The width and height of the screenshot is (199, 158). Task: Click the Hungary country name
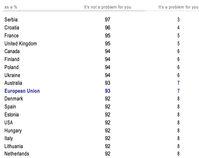click(x=13, y=131)
